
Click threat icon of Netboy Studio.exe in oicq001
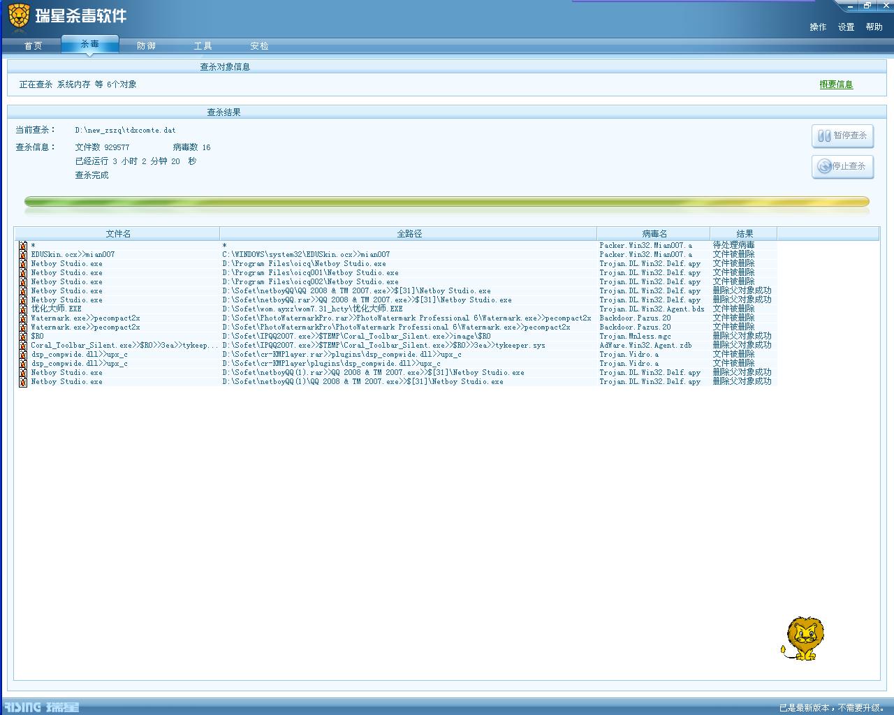click(23, 273)
